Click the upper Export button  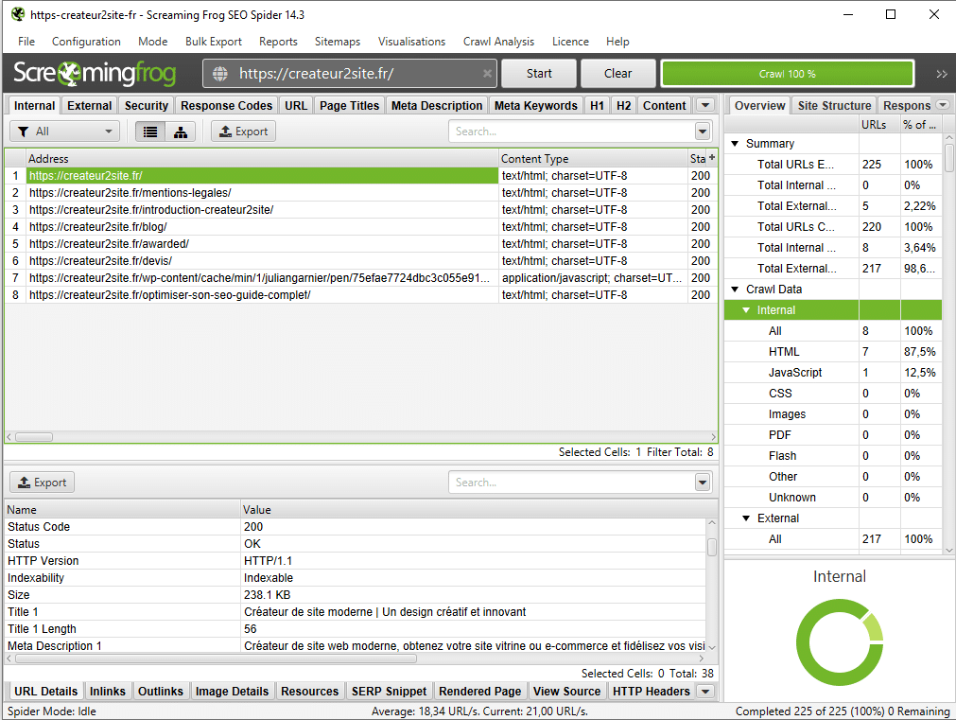(243, 132)
